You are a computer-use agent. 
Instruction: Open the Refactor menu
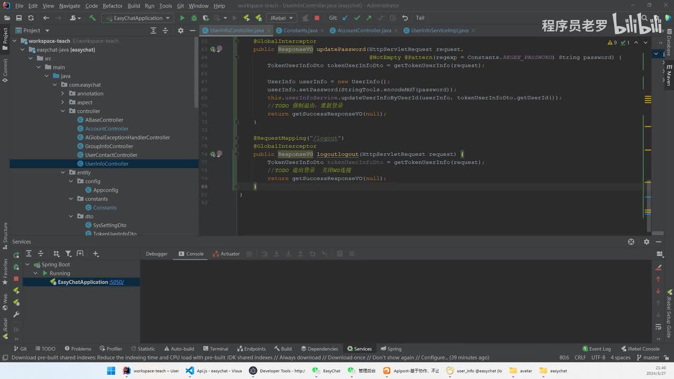pos(112,6)
